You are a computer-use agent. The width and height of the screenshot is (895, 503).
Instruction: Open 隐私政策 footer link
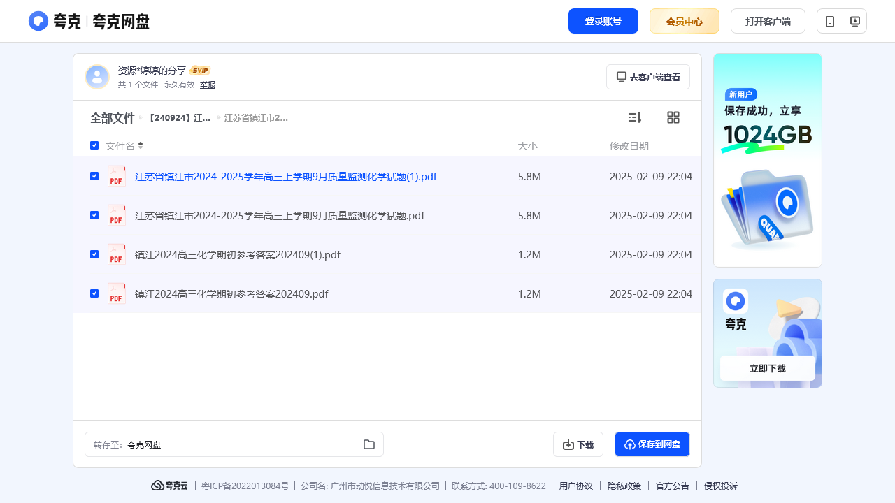tap(624, 486)
